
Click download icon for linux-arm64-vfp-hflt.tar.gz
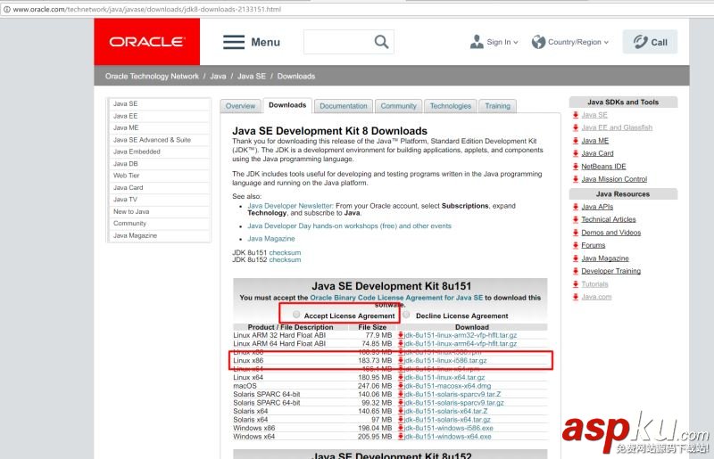401,344
